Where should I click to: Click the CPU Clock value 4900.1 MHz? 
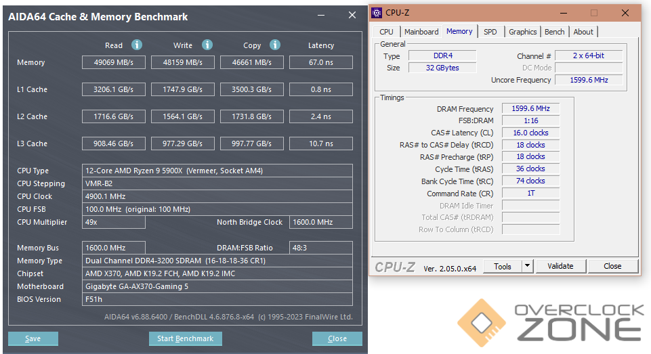217,196
